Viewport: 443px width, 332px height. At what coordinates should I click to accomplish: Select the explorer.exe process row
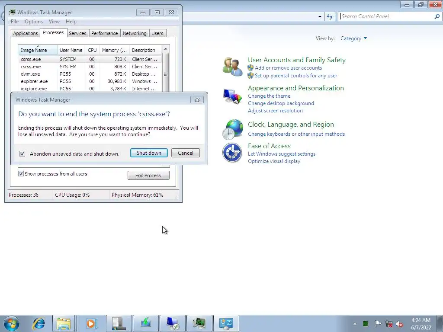pyautogui.click(x=90, y=81)
